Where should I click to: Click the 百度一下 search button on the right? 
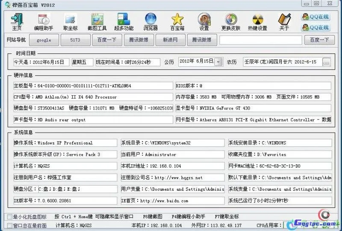pos(319,40)
